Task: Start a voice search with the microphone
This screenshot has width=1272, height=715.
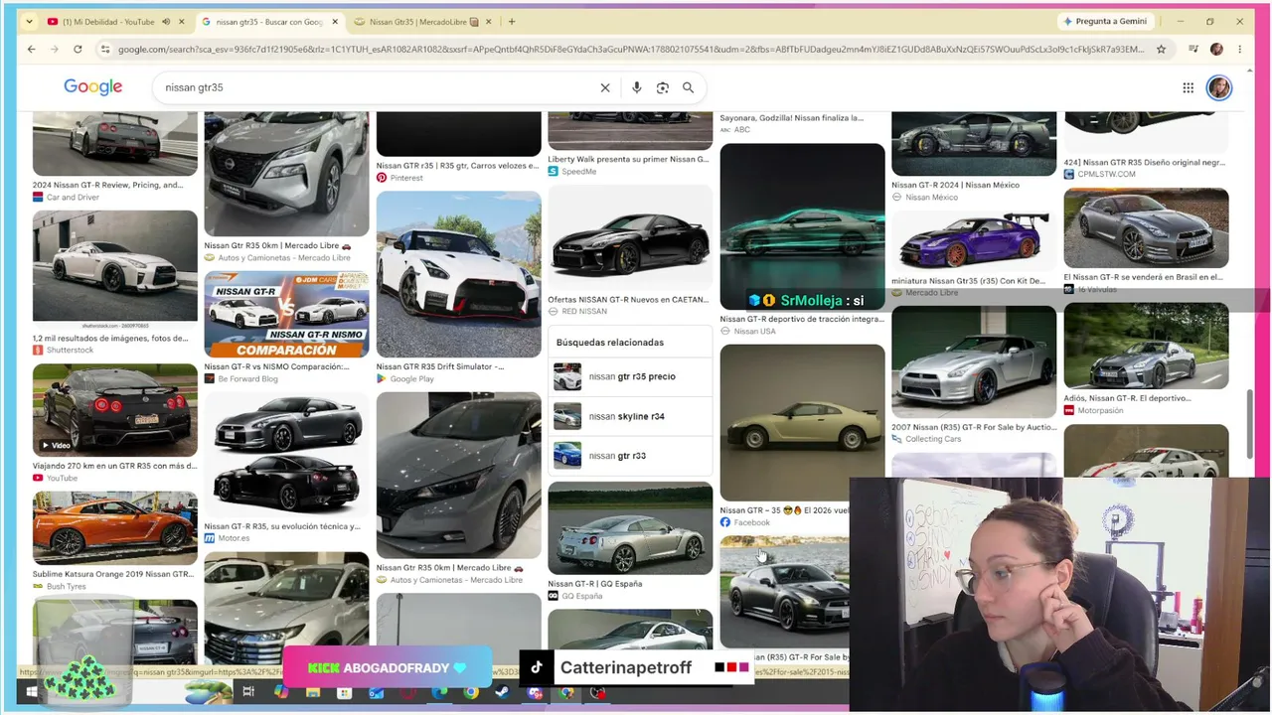Action: pos(637,87)
